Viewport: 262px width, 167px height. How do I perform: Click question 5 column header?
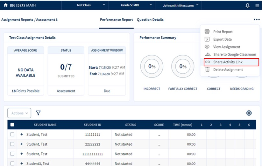tap(239, 125)
